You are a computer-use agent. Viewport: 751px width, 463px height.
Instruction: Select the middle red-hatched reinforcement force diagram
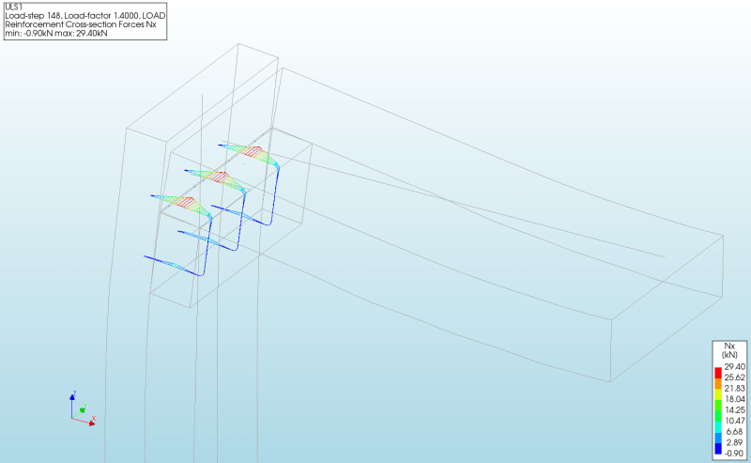coord(216,178)
